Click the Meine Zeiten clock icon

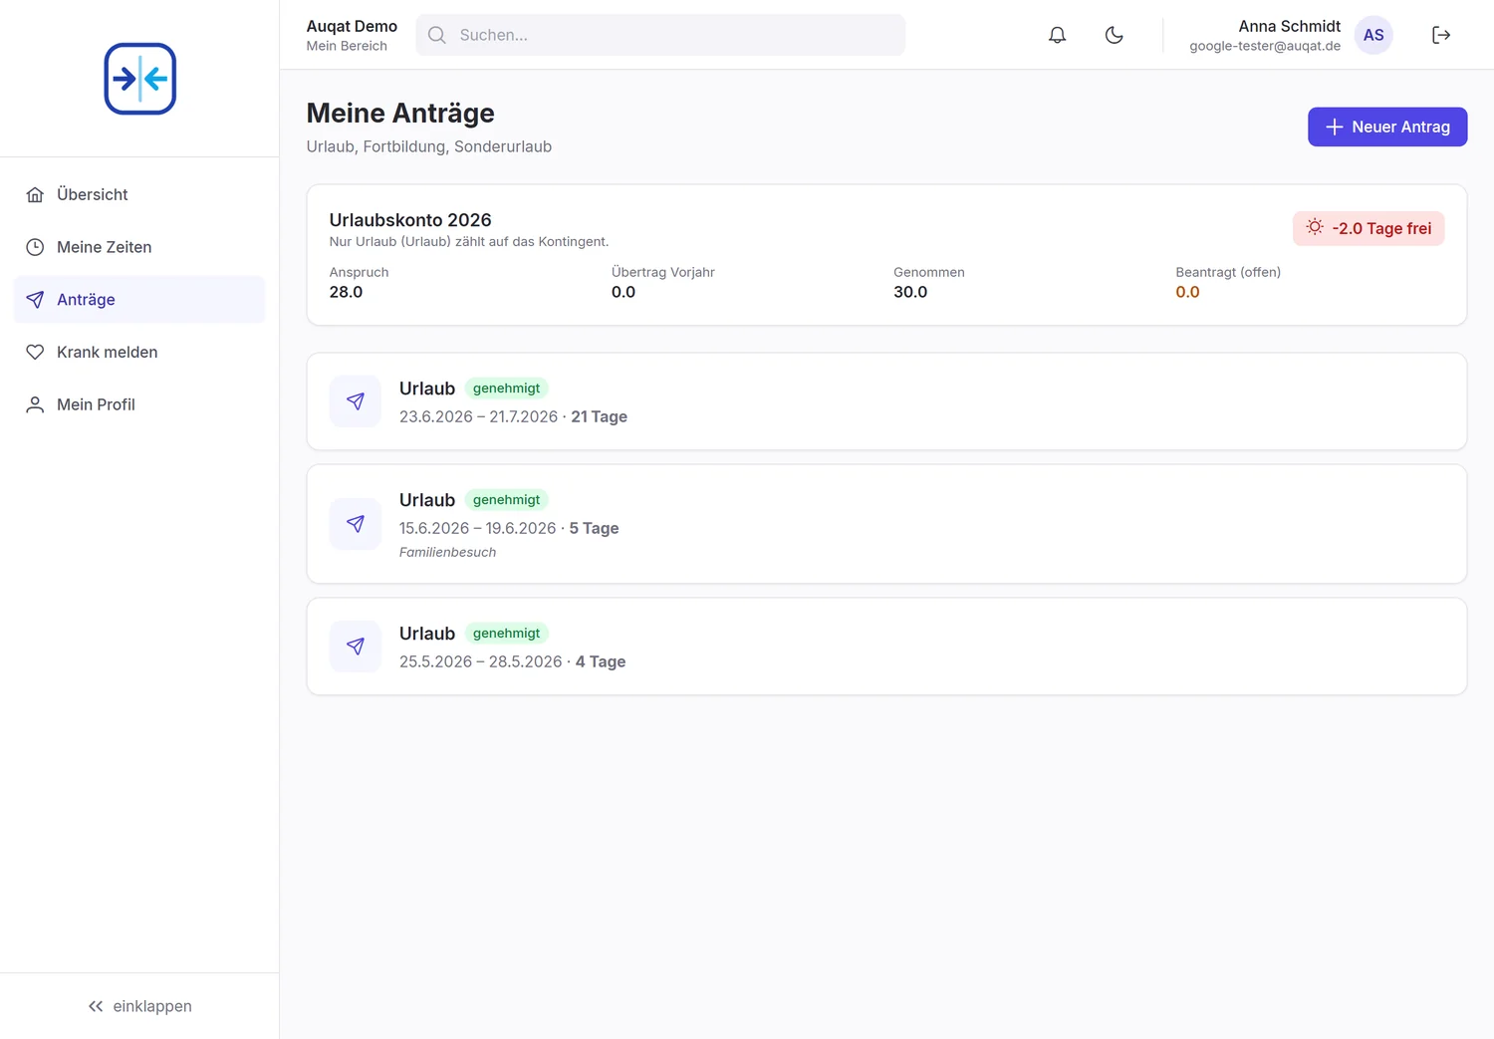[x=35, y=247]
